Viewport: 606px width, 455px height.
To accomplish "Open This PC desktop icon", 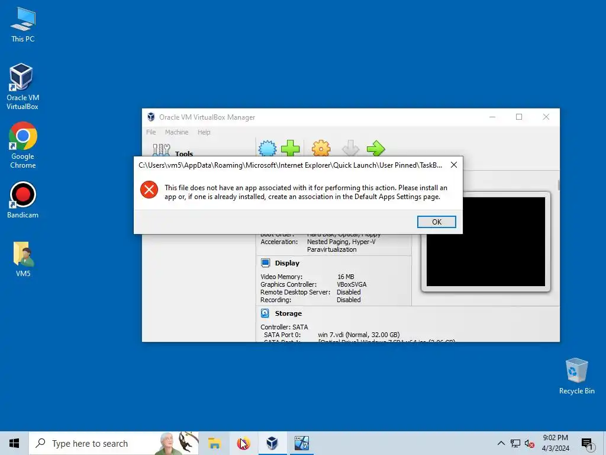I will (23, 25).
